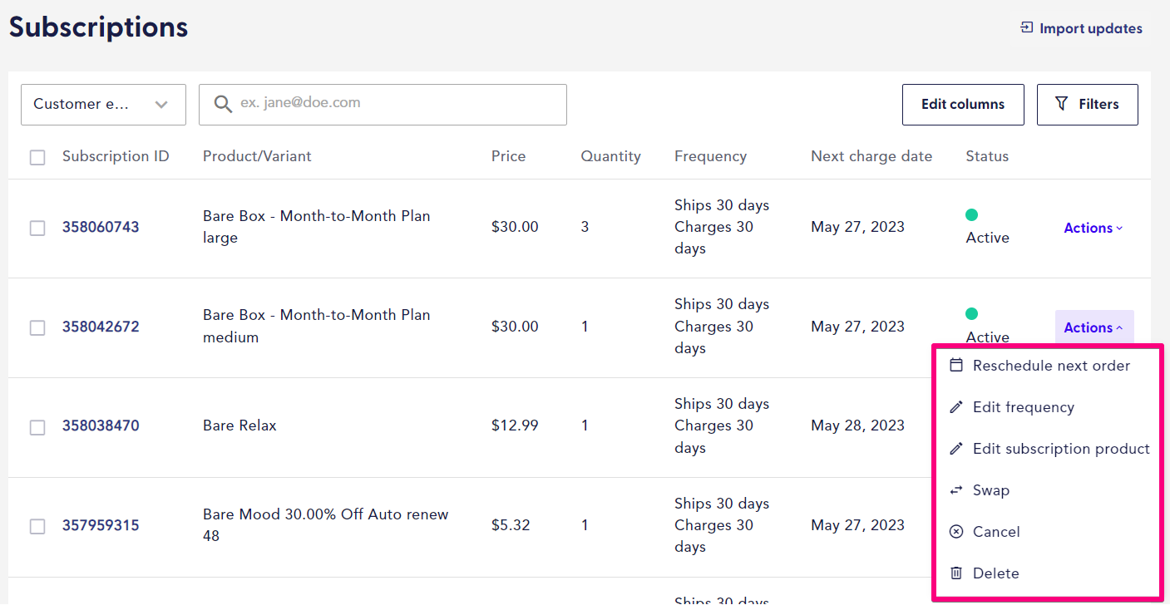Screen dimensions: 1170x605
Task: Open subscription 358038470 via its ID link
Action: (101, 425)
